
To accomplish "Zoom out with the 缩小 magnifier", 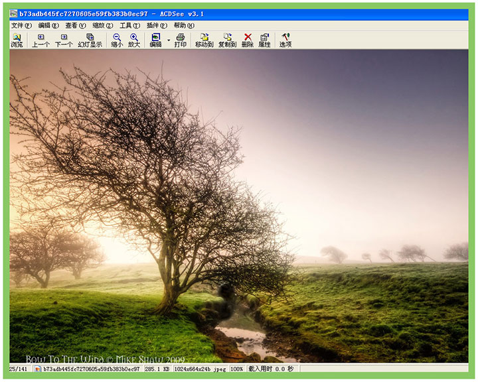I will [117, 40].
